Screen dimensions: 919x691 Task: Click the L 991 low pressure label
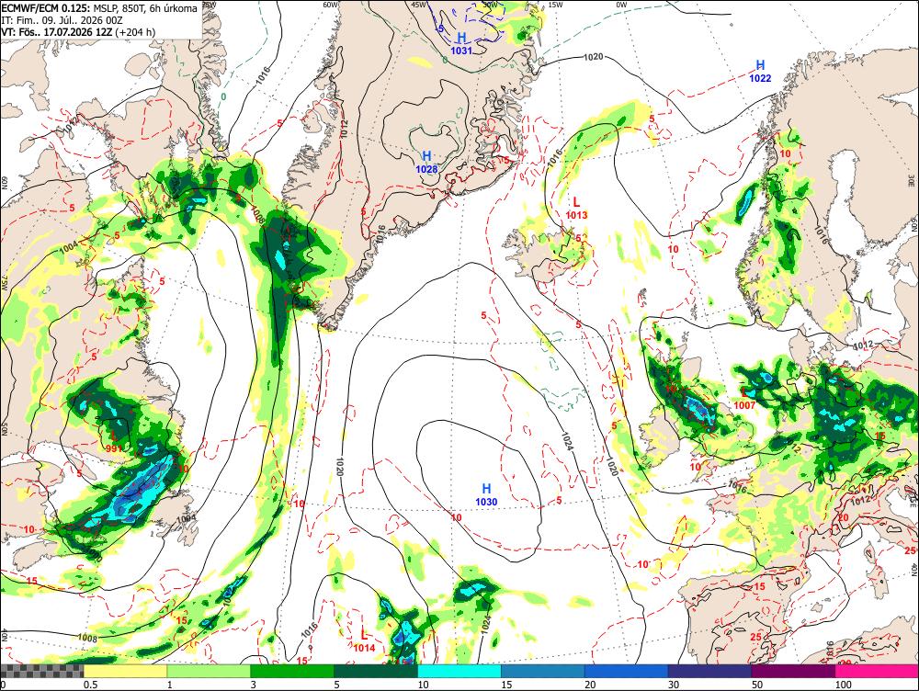114,443
